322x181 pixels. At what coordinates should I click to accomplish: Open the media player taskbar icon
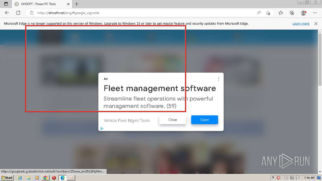pos(37,178)
